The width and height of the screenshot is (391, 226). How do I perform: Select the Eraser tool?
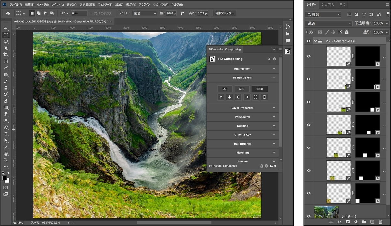(6, 101)
